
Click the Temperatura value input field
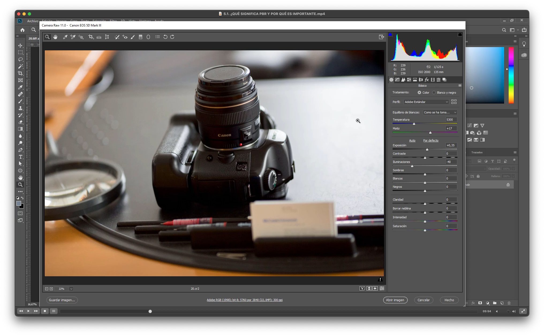[451, 120]
